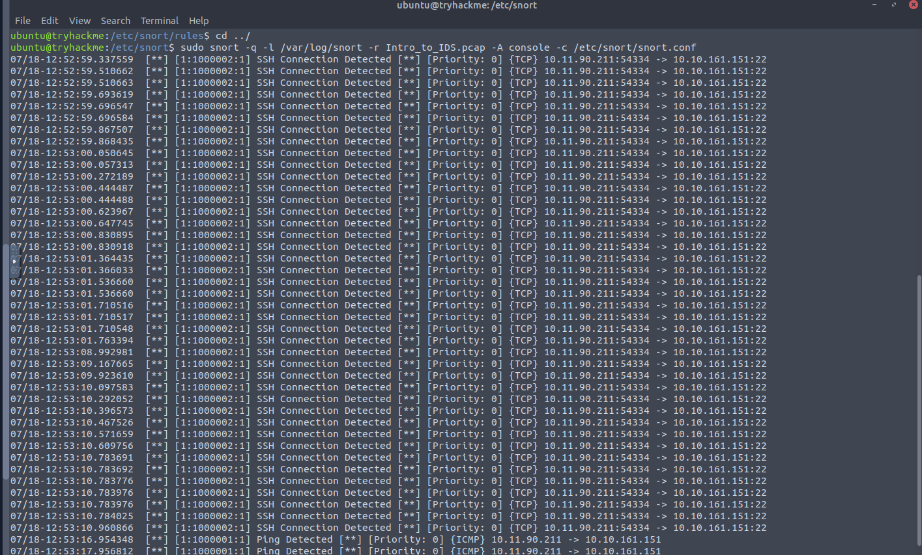922x555 pixels.
Task: Click timestamp 07/18-12:52:59.867507
Action: pos(72,129)
